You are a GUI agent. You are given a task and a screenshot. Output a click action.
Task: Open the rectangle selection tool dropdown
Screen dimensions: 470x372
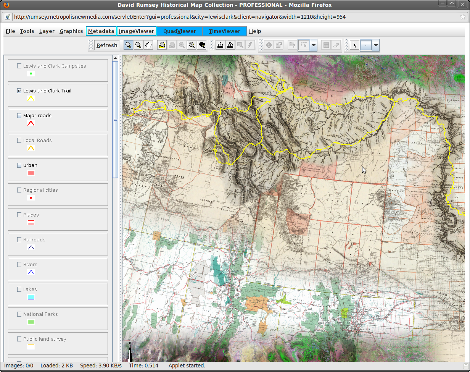click(x=313, y=45)
